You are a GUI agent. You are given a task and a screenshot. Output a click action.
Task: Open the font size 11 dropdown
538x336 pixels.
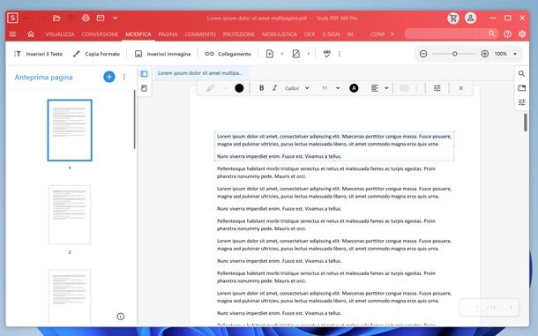331,88
